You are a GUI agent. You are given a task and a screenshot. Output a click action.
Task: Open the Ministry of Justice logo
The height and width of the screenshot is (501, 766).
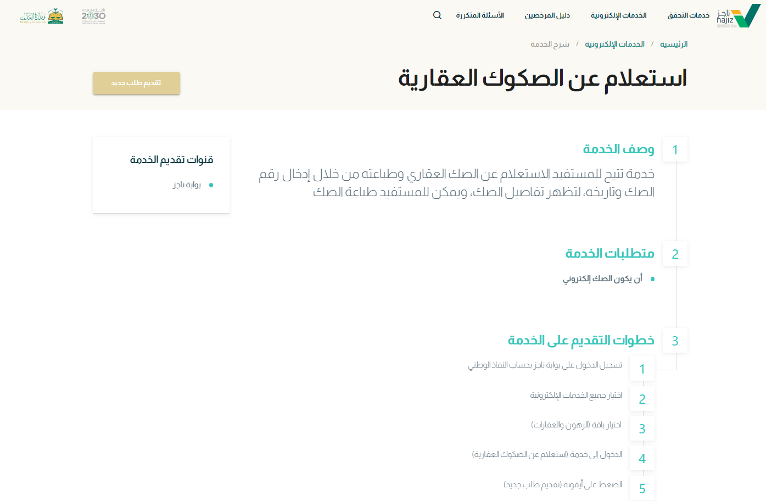tap(42, 16)
